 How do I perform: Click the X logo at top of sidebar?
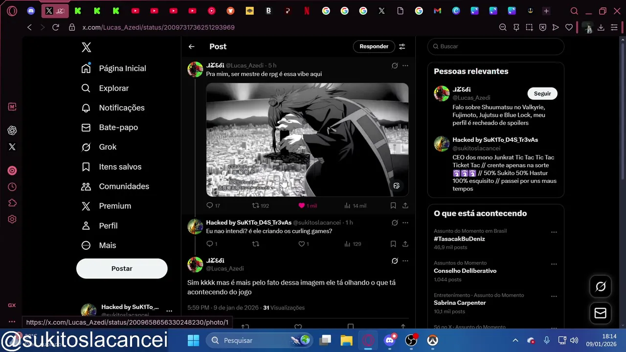[86, 47]
